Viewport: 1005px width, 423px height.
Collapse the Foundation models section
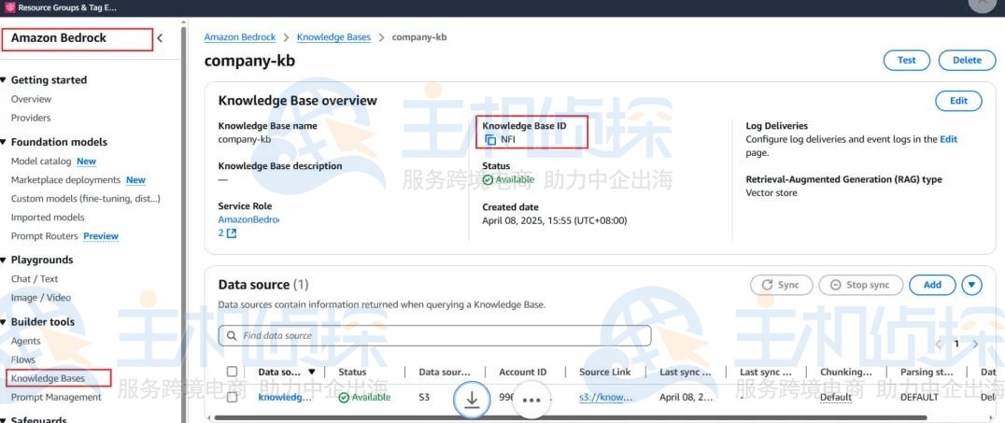tap(4, 142)
